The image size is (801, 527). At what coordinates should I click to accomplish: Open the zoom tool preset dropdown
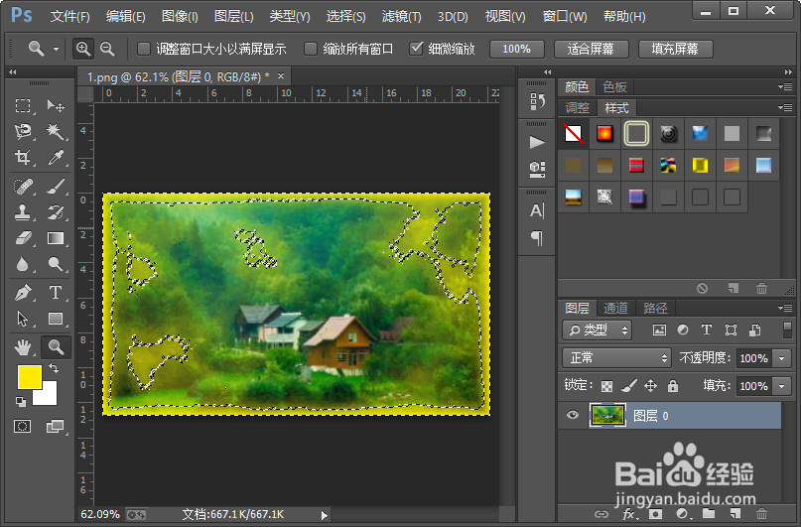click(56, 49)
